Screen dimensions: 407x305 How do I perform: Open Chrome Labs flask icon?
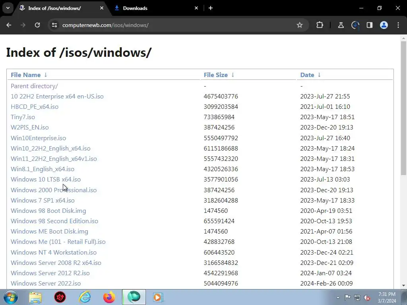tap(341, 25)
